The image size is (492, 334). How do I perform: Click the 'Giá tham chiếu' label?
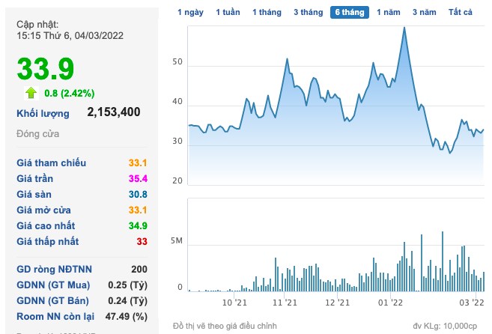tap(51, 163)
